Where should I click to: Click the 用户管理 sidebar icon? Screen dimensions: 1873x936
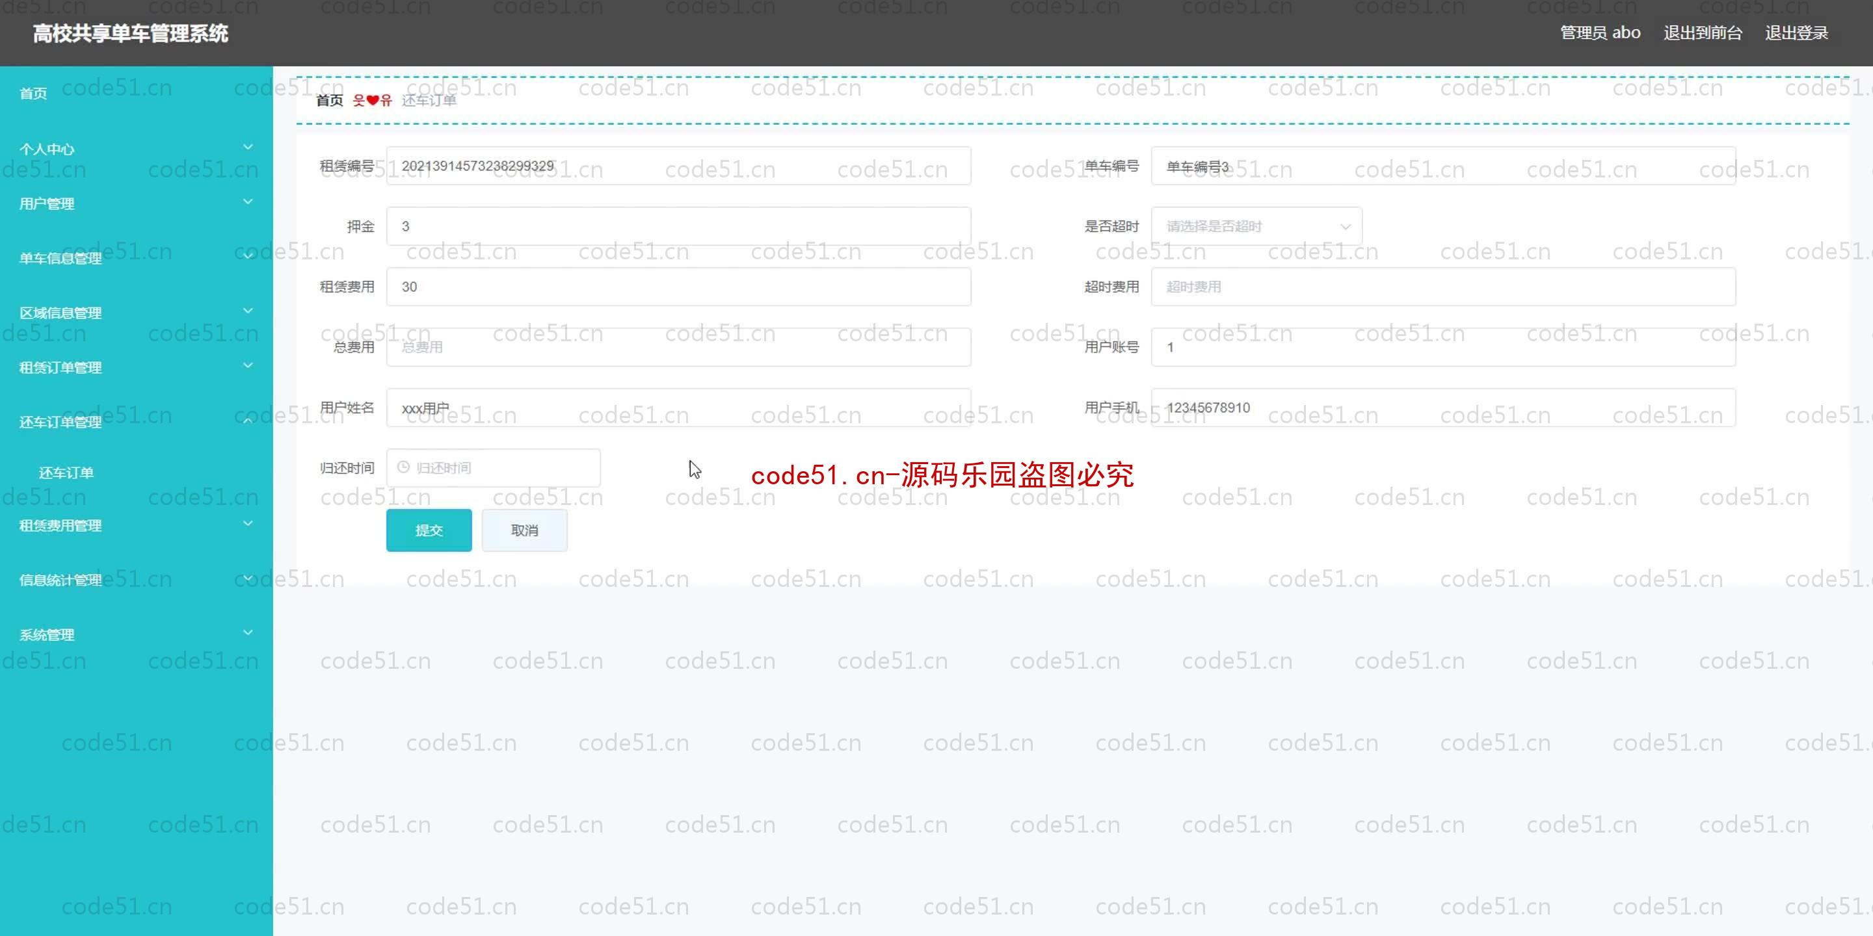[x=135, y=203]
